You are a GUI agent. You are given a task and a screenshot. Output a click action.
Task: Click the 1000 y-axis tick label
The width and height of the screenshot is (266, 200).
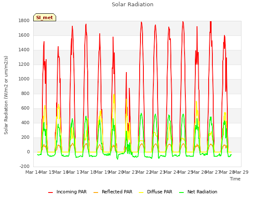(24, 79)
